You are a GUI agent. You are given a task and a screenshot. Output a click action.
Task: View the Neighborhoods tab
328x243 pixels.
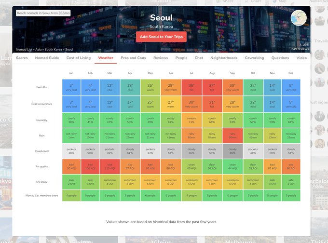click(224, 58)
